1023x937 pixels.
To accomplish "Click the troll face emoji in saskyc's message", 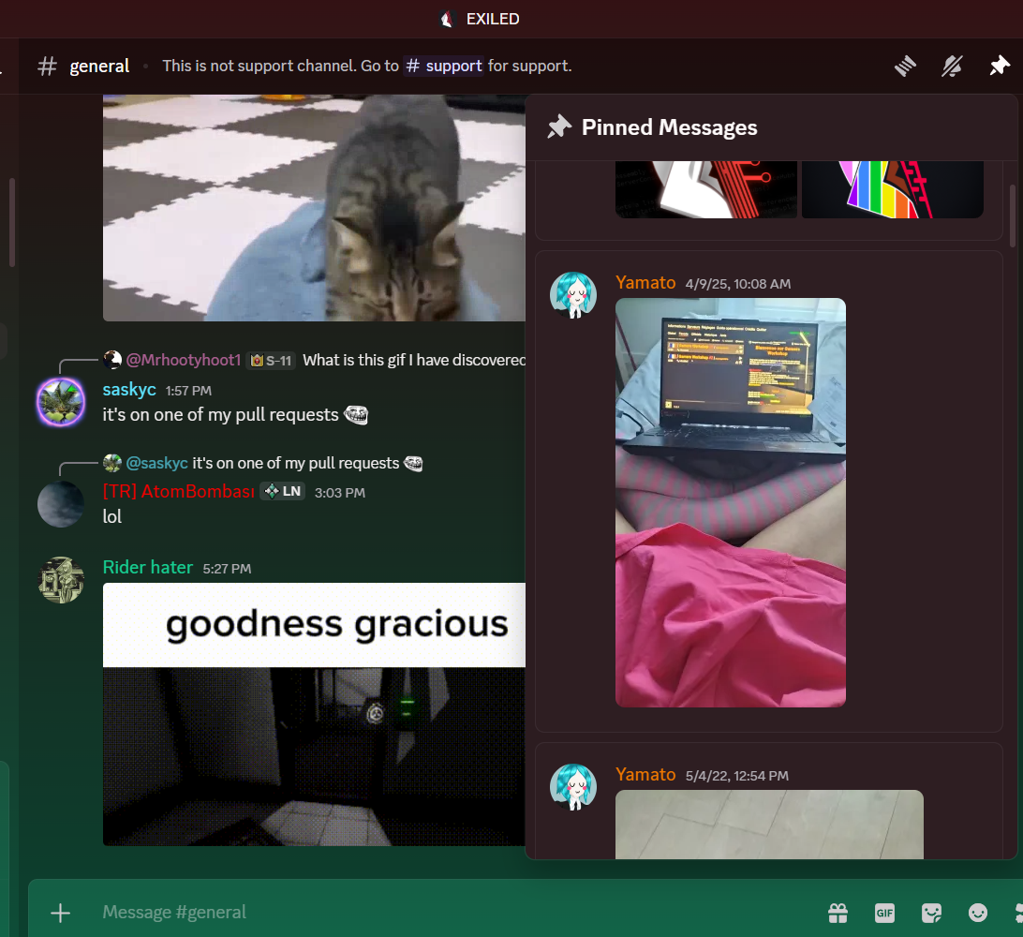I will [x=356, y=415].
